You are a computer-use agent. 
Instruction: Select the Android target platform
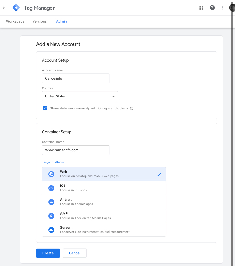104,202
